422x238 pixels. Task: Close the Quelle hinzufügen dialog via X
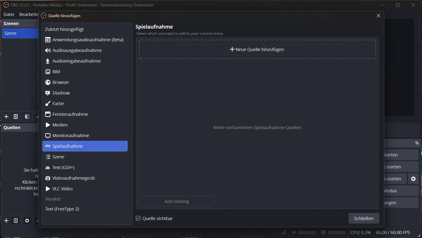[x=378, y=16]
